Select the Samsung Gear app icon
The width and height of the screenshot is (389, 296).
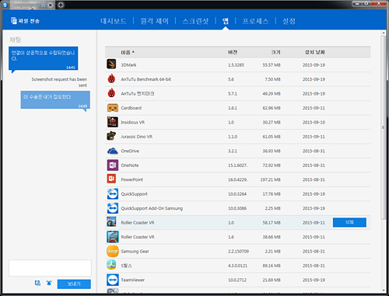click(113, 251)
